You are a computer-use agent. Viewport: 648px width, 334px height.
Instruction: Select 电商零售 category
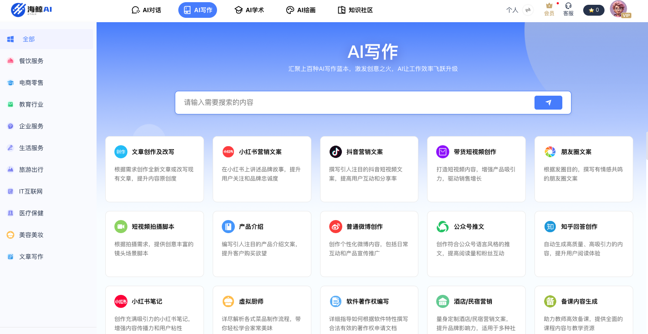pos(47,83)
